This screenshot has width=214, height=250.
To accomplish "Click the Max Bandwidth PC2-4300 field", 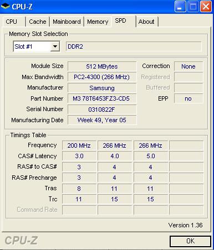I will 102,77.
